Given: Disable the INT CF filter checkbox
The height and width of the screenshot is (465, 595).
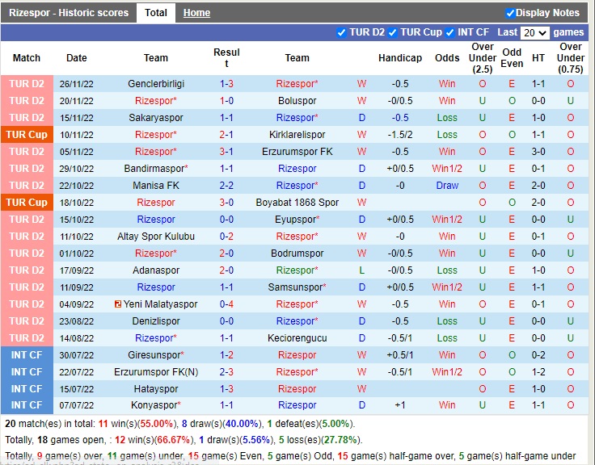Looking at the screenshot, I should click(x=451, y=32).
